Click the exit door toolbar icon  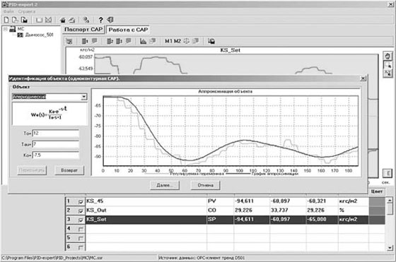(x=110, y=20)
